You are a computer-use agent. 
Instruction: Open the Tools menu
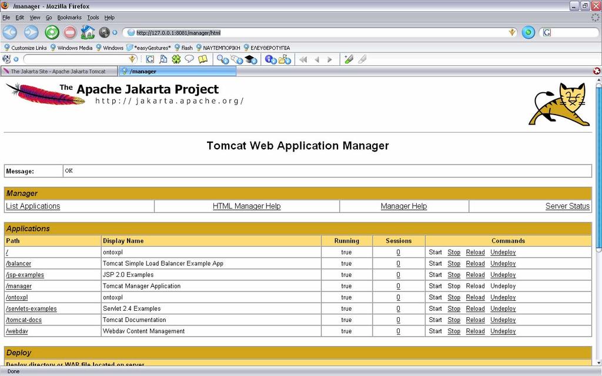tap(93, 17)
